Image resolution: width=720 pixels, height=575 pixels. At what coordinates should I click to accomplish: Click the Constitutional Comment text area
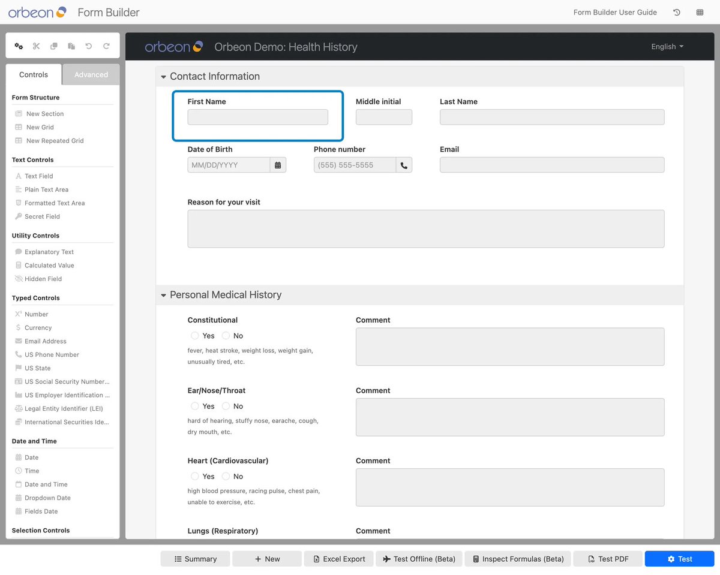tap(510, 347)
